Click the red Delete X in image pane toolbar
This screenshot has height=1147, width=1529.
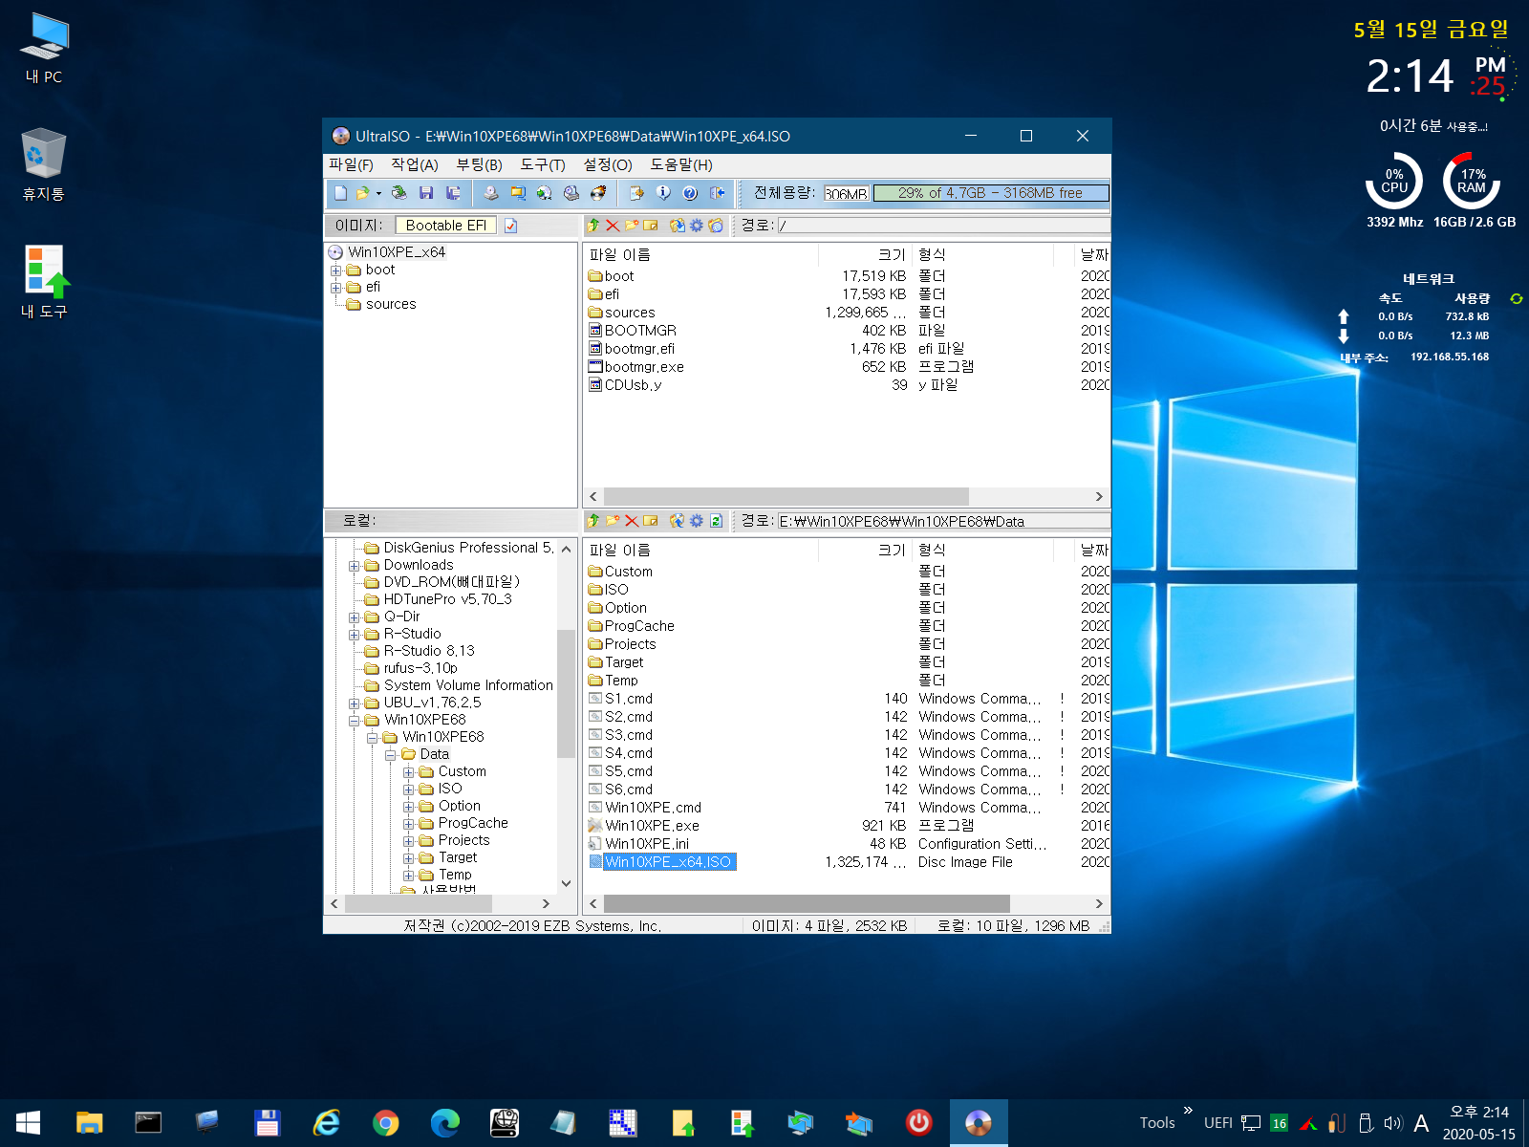point(613,226)
